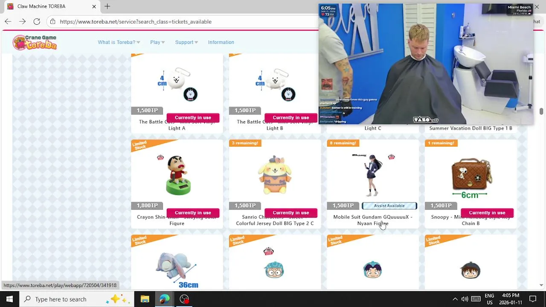
Task: Open the taskbar clock and date
Action: pos(511,299)
